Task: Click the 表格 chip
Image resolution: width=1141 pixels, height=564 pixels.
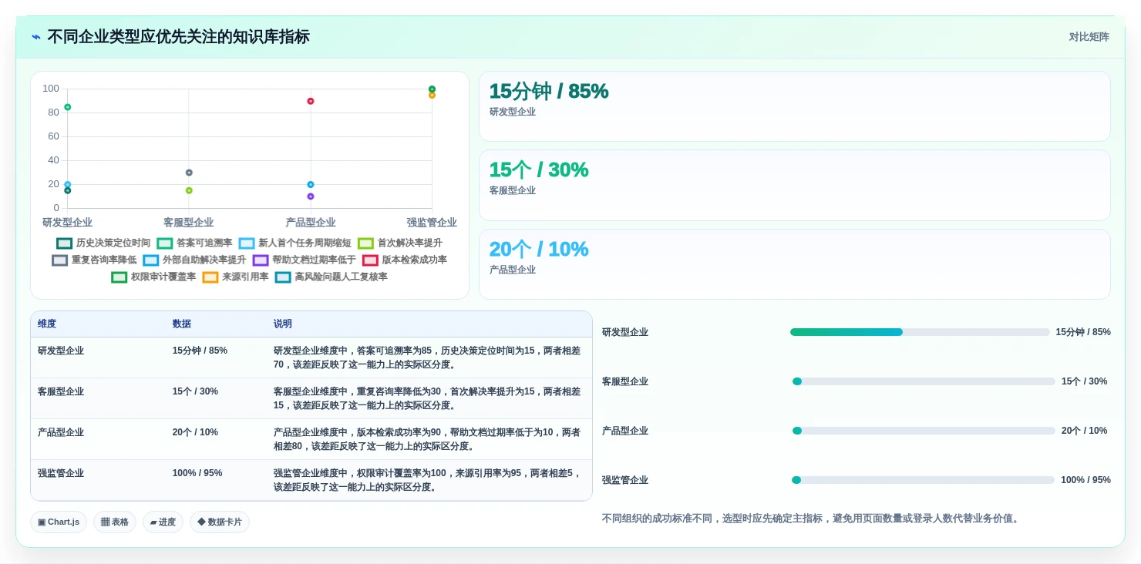Action: click(115, 522)
